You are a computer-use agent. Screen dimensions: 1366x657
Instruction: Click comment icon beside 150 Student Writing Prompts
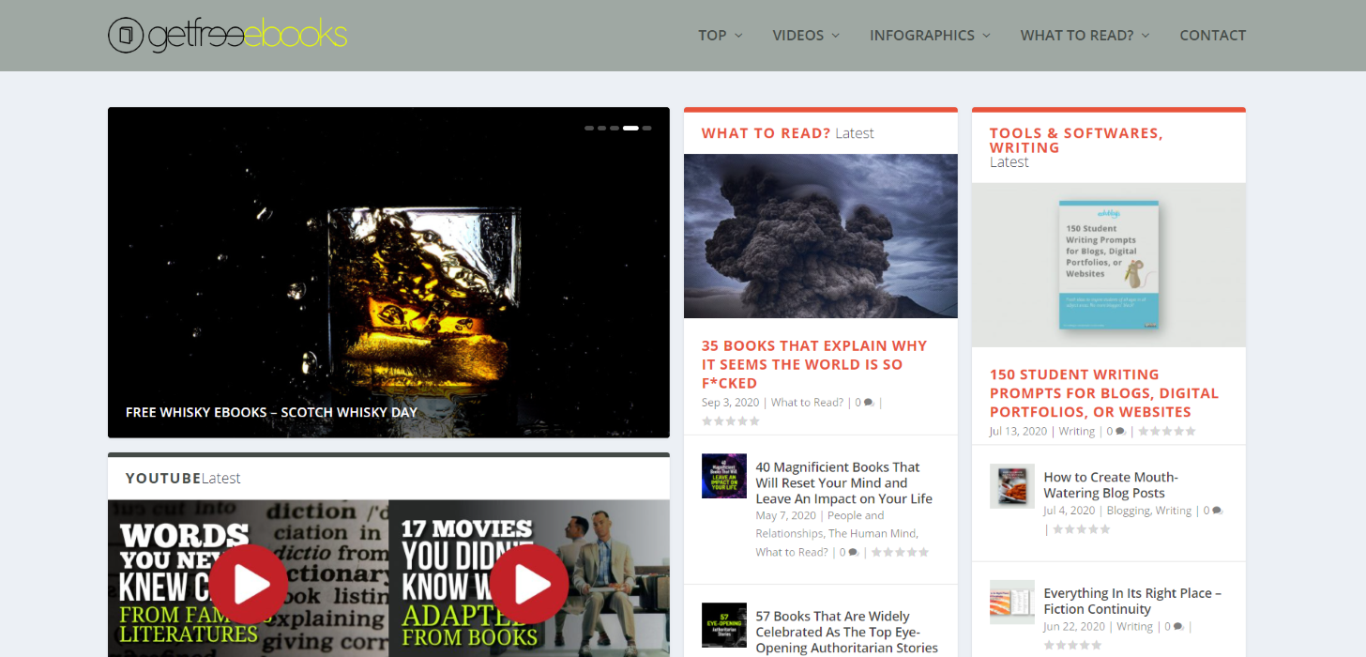(x=1120, y=432)
